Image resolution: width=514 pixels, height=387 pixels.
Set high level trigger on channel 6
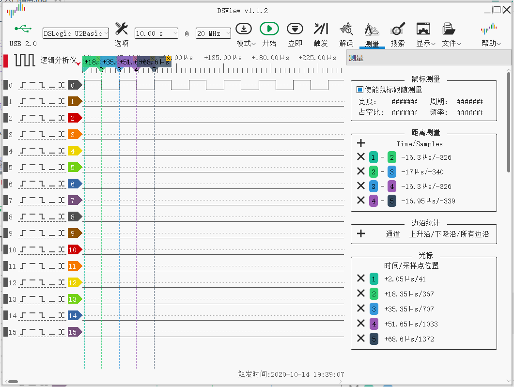pos(32,184)
